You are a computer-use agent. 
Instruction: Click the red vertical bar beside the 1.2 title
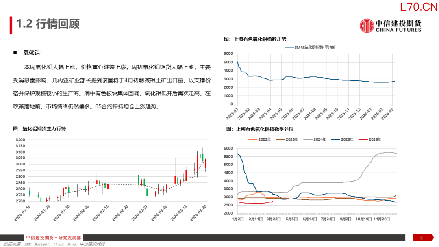pos(11,24)
